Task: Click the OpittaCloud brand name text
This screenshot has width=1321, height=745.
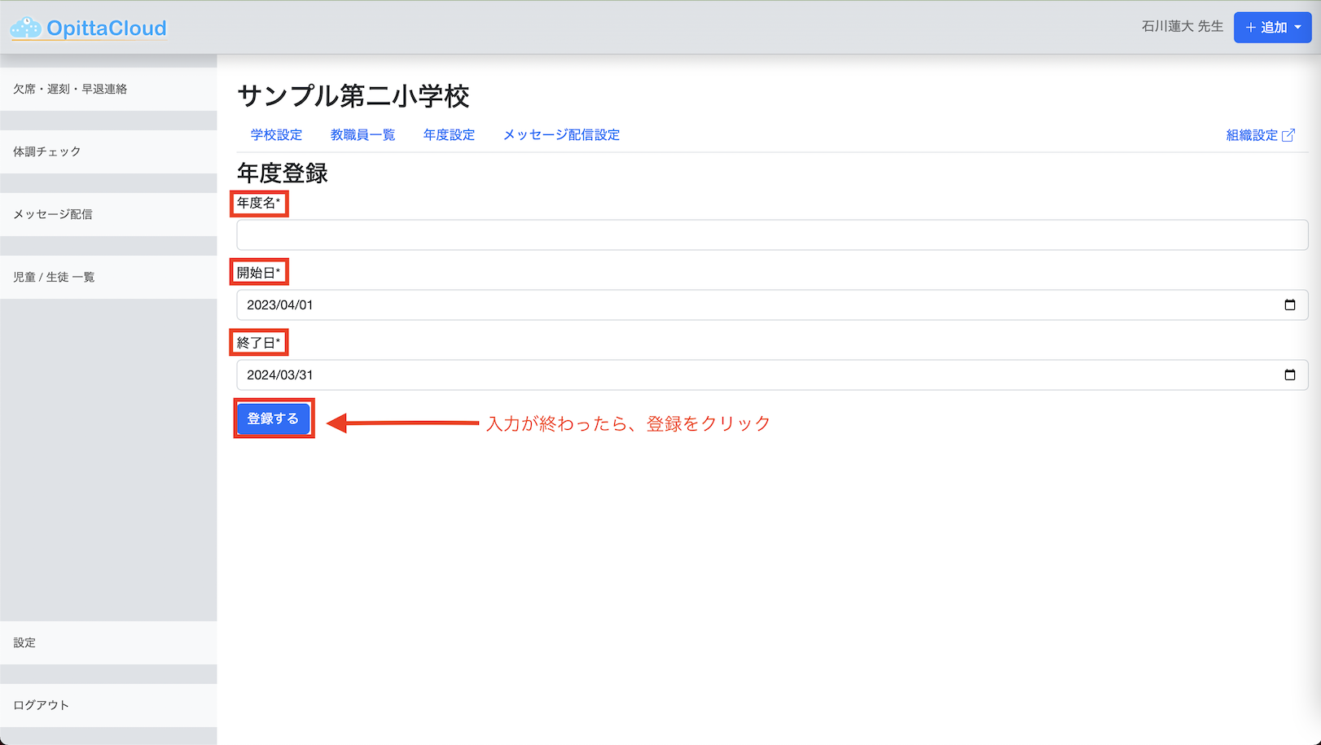Action: [107, 28]
